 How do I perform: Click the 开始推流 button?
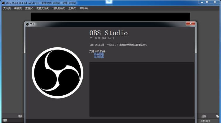(206, 121)
